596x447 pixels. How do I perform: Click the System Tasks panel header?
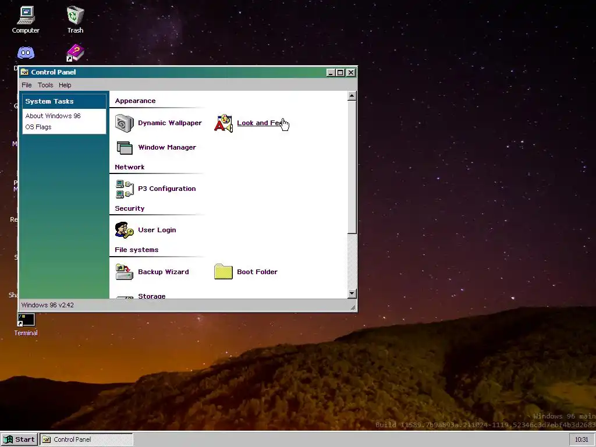click(x=64, y=101)
